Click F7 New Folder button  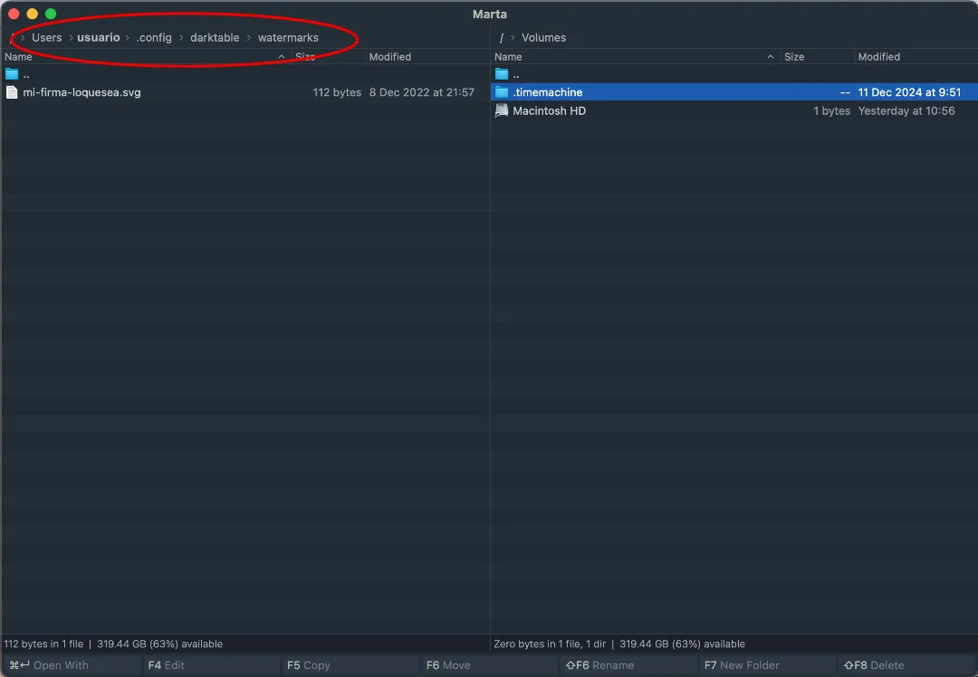741,665
